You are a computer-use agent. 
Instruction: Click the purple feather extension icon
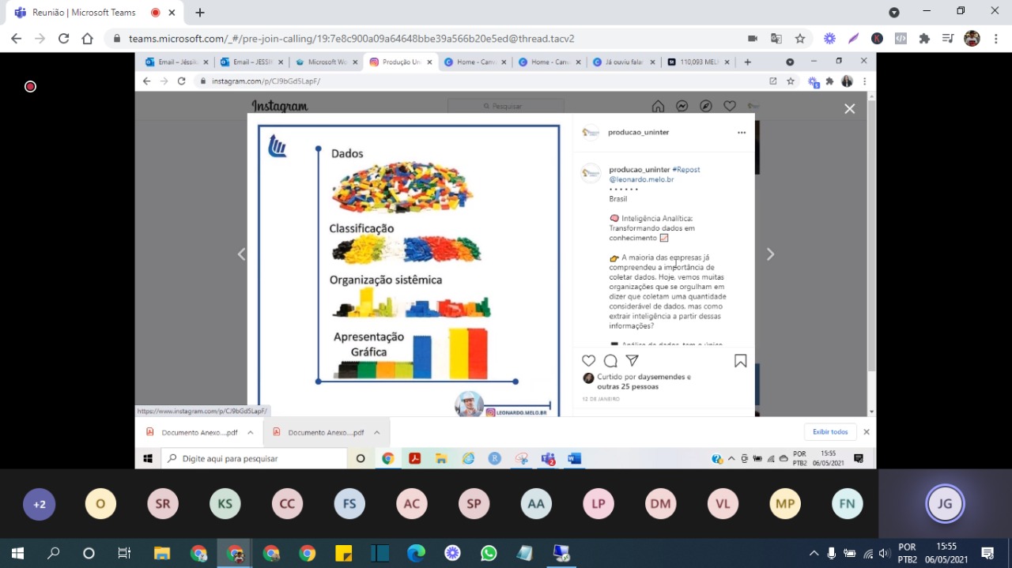pyautogui.click(x=854, y=39)
